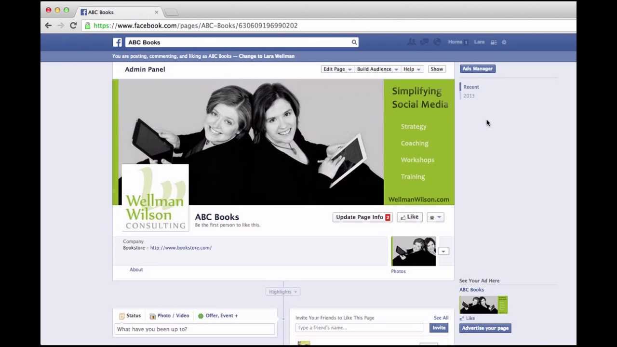Image resolution: width=617 pixels, height=347 pixels.
Task: Click the ABC Books ad thumbnail
Action: 483,305
